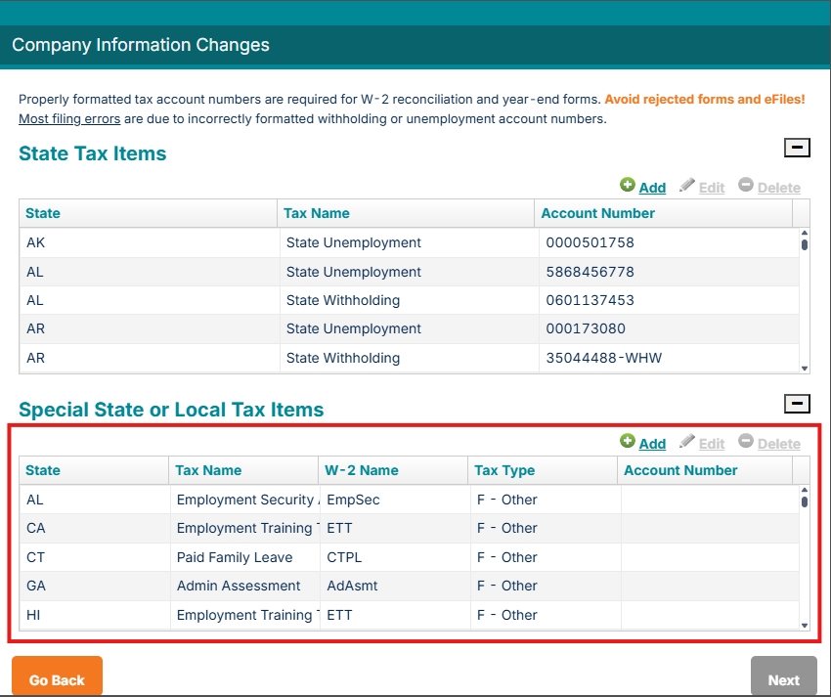Select the AK State Unemployment row
The height and width of the screenshot is (697, 831).
tap(409, 242)
